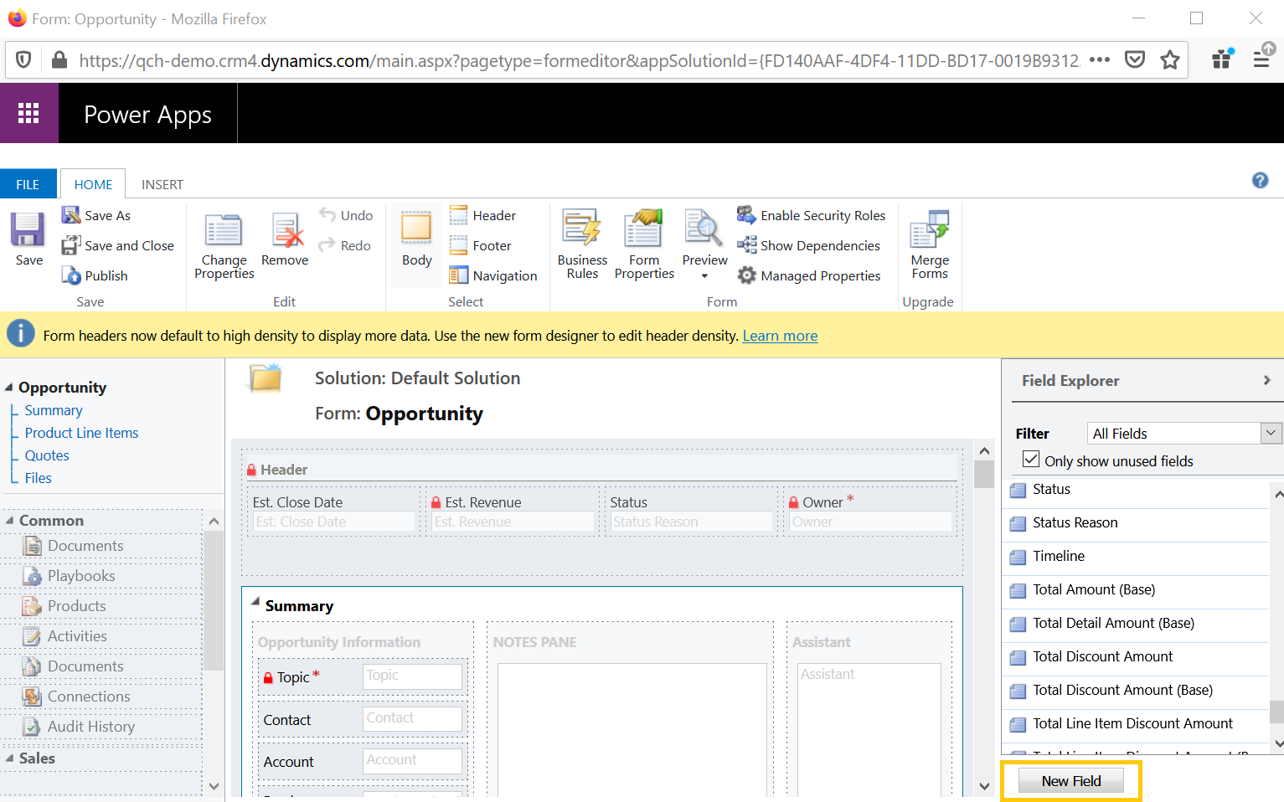Click the Merge Forms icon
Image resolution: width=1284 pixels, height=802 pixels.
930,243
